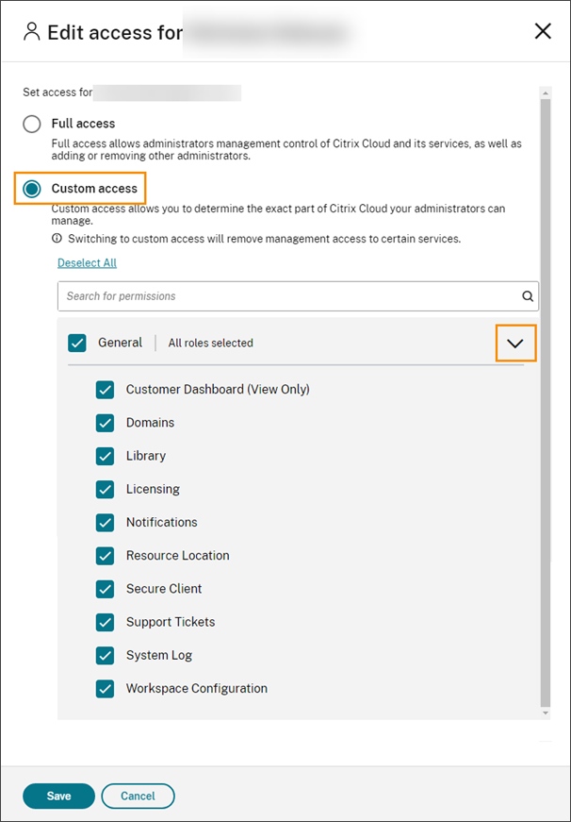The height and width of the screenshot is (822, 571).
Task: Click the vertical scrollbar thumb
Action: [546, 403]
